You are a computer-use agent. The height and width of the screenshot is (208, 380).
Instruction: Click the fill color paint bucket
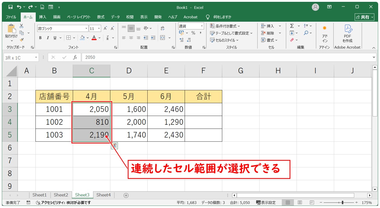point(82,38)
